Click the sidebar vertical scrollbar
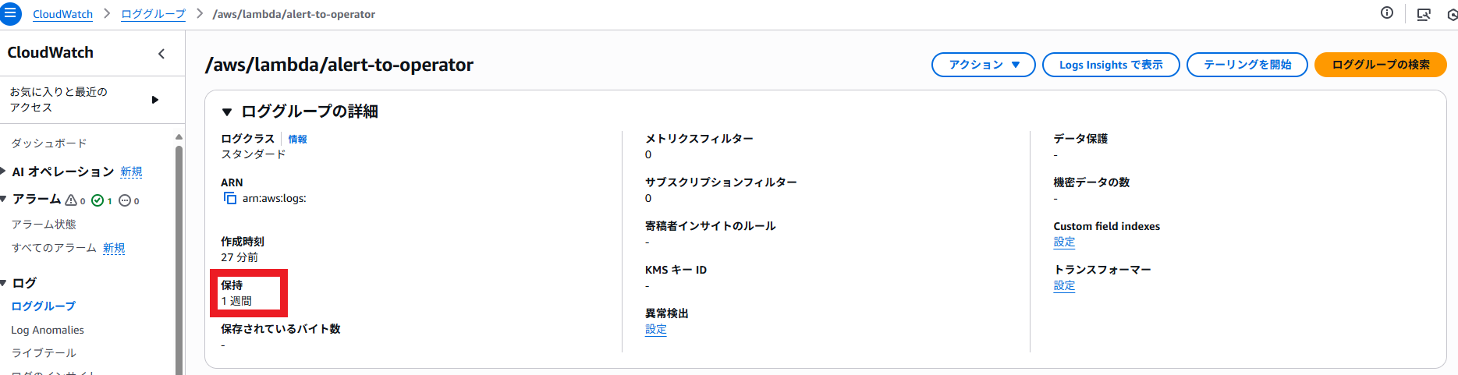The width and height of the screenshot is (1458, 375). tap(179, 257)
